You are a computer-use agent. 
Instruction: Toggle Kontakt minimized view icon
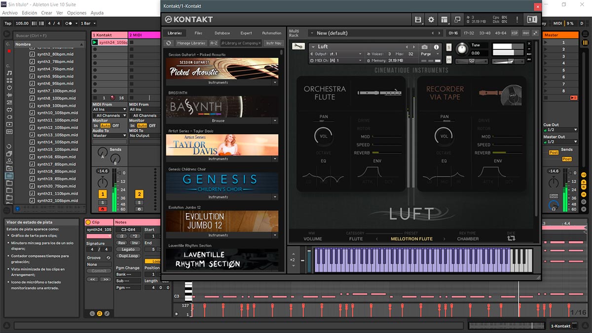(x=457, y=20)
